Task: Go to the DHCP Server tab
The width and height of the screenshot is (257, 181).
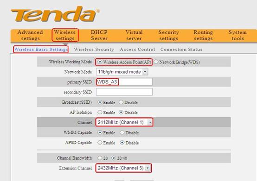Action: (x=99, y=35)
